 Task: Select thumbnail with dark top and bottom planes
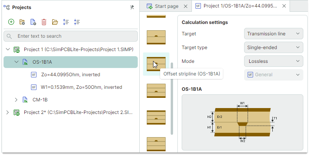tap(156, 117)
